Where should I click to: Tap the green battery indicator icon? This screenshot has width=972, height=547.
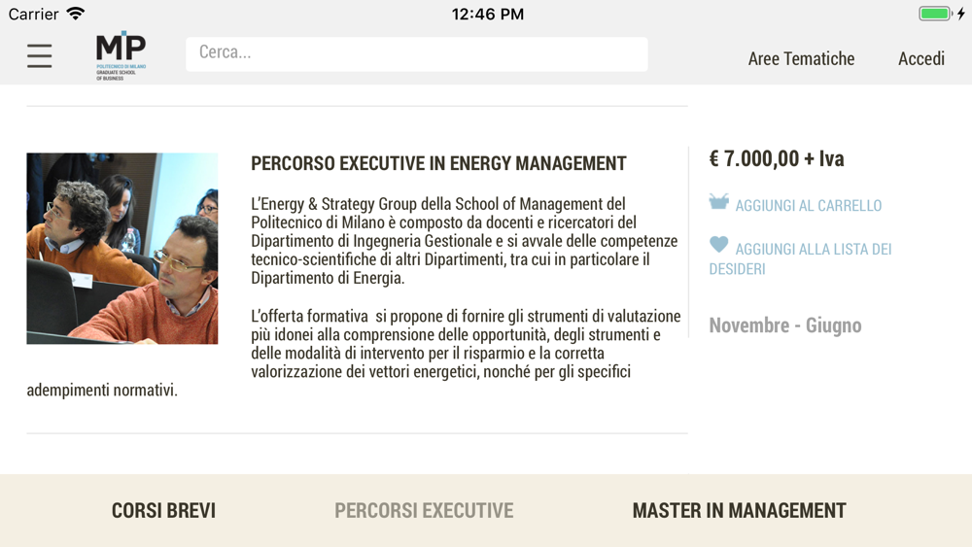click(x=935, y=14)
